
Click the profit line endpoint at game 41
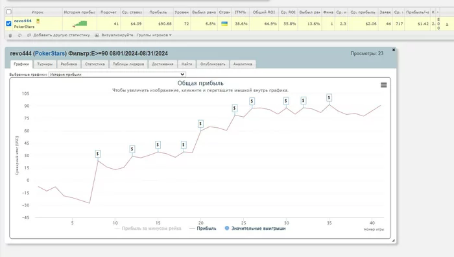coord(381,106)
